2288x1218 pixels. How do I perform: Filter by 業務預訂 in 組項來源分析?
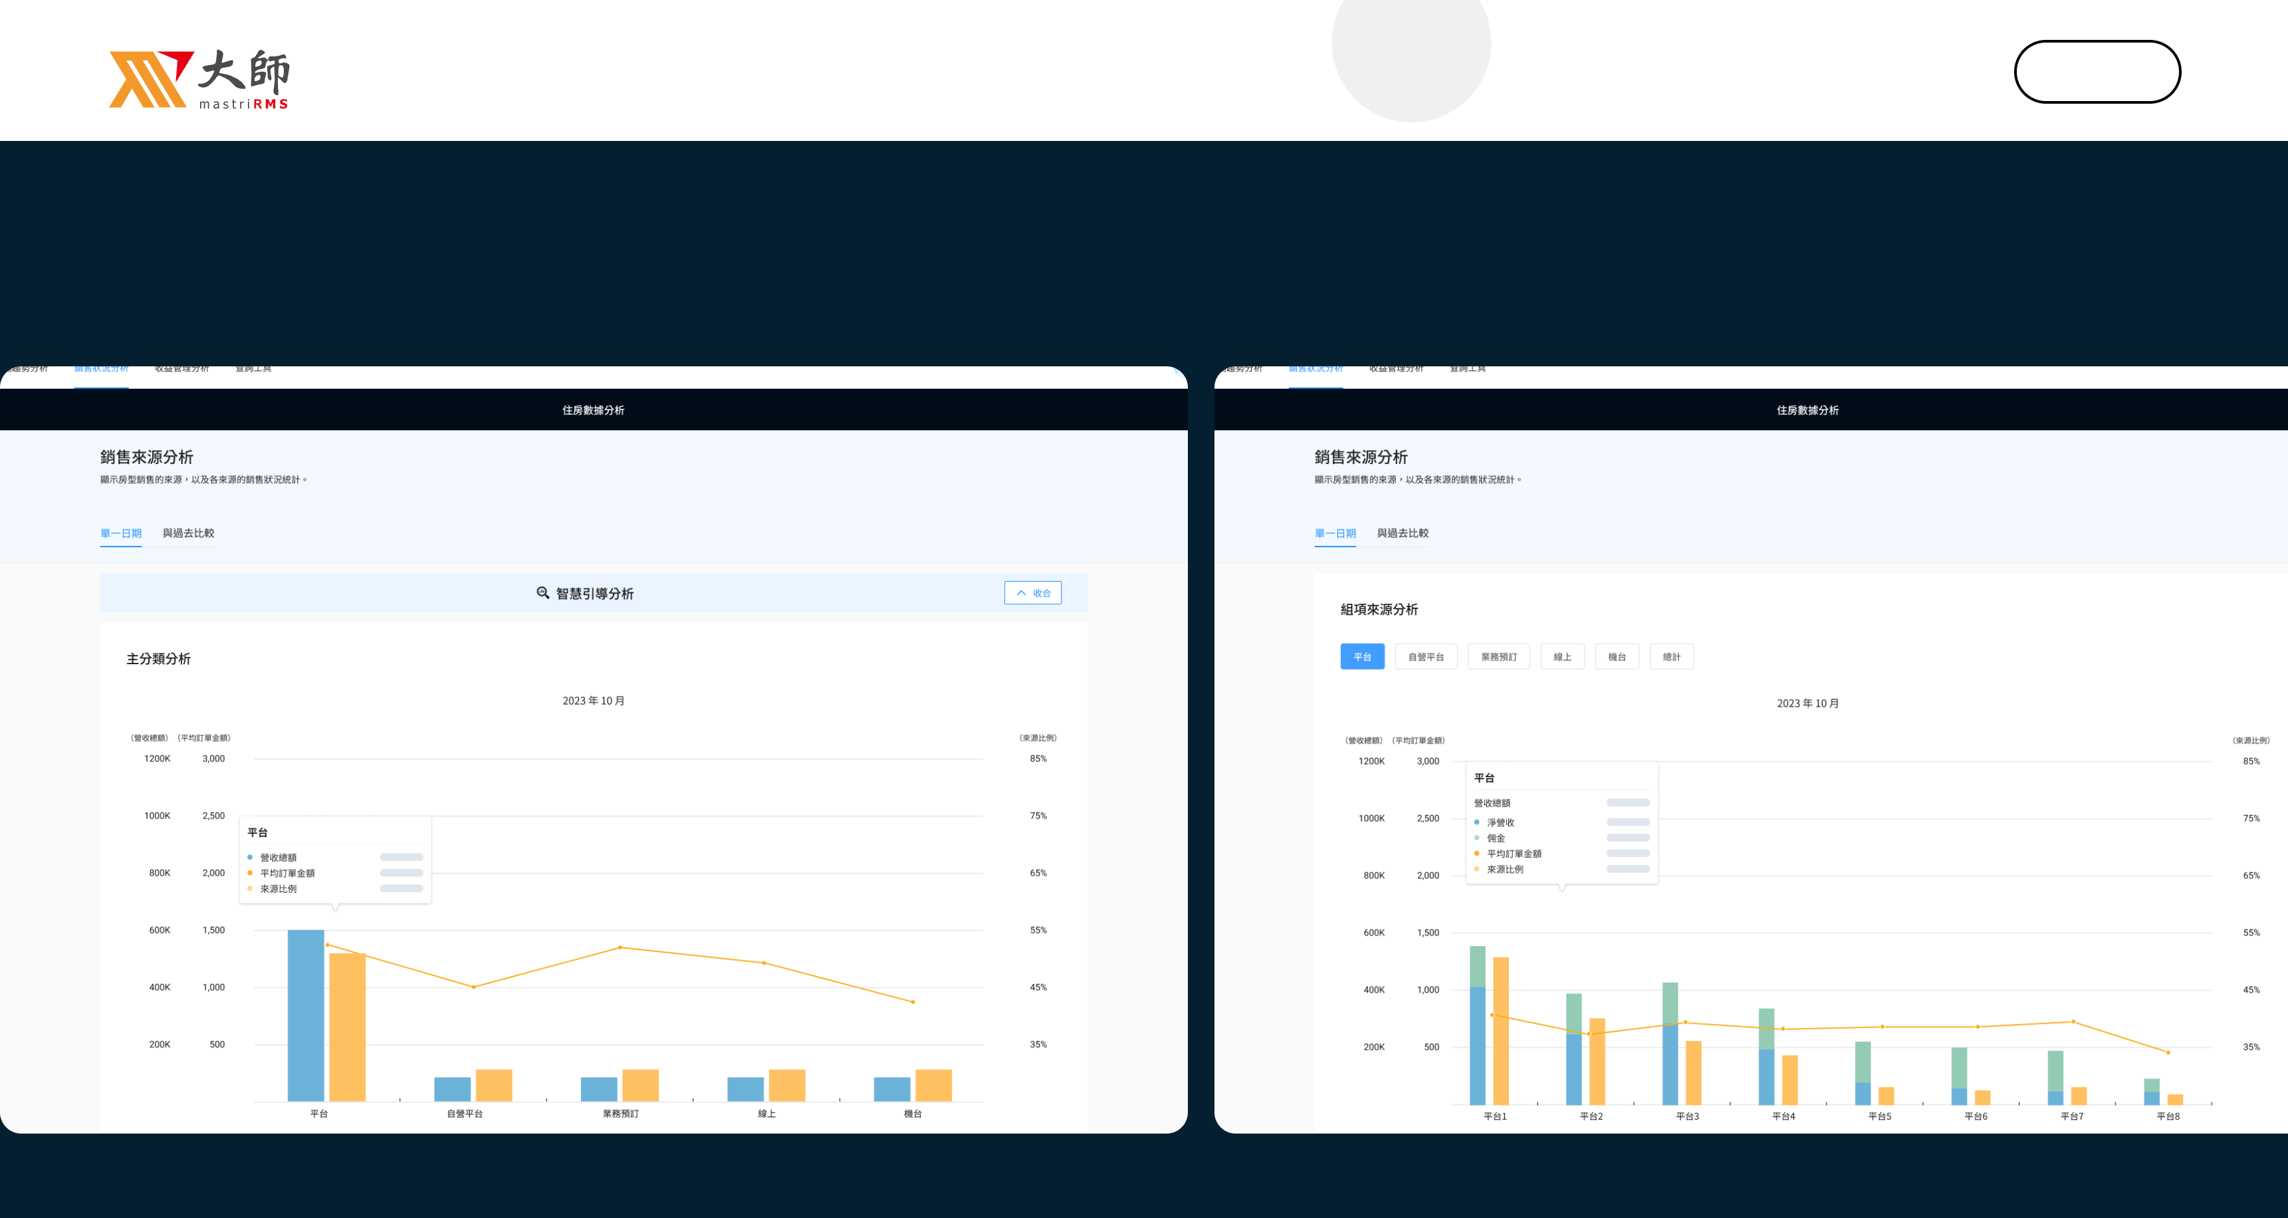[x=1498, y=656]
